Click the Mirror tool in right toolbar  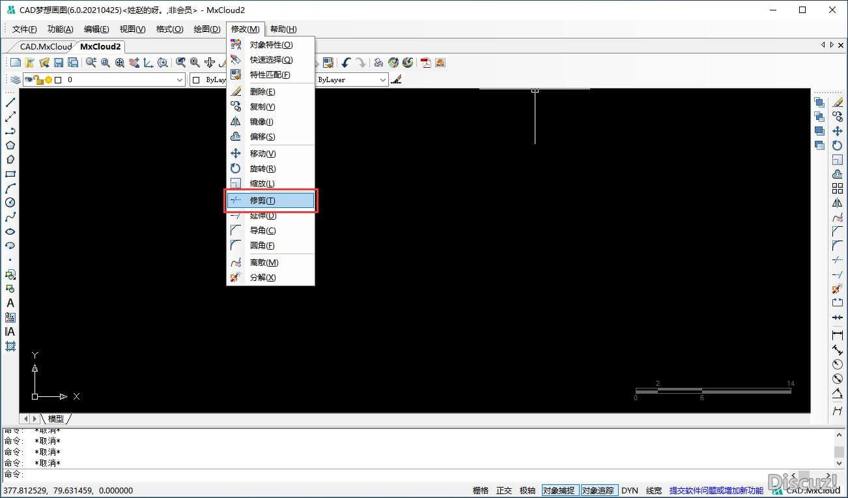pos(838,203)
